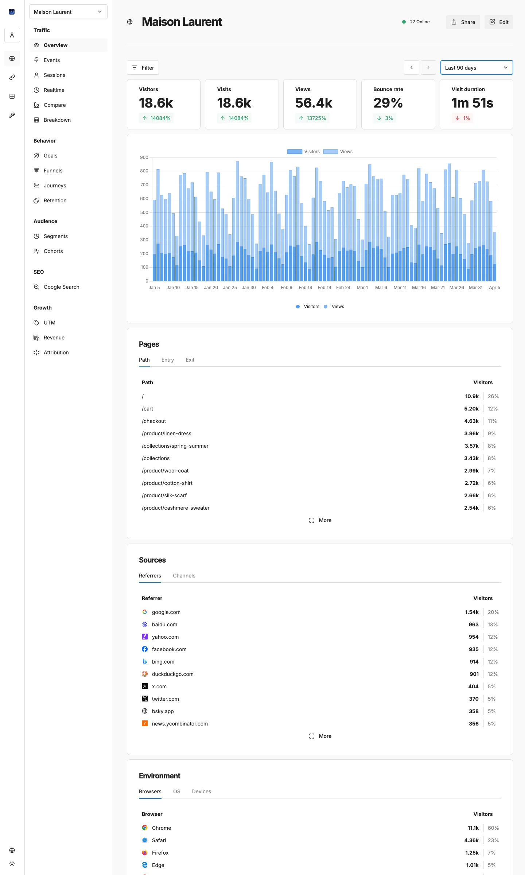Open Retention under Behavior
Image resolution: width=525 pixels, height=875 pixels.
tap(68, 201)
